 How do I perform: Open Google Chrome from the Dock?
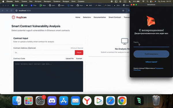122,101
